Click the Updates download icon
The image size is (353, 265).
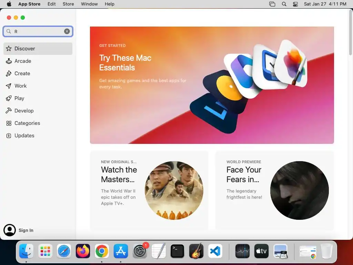(x=9, y=135)
